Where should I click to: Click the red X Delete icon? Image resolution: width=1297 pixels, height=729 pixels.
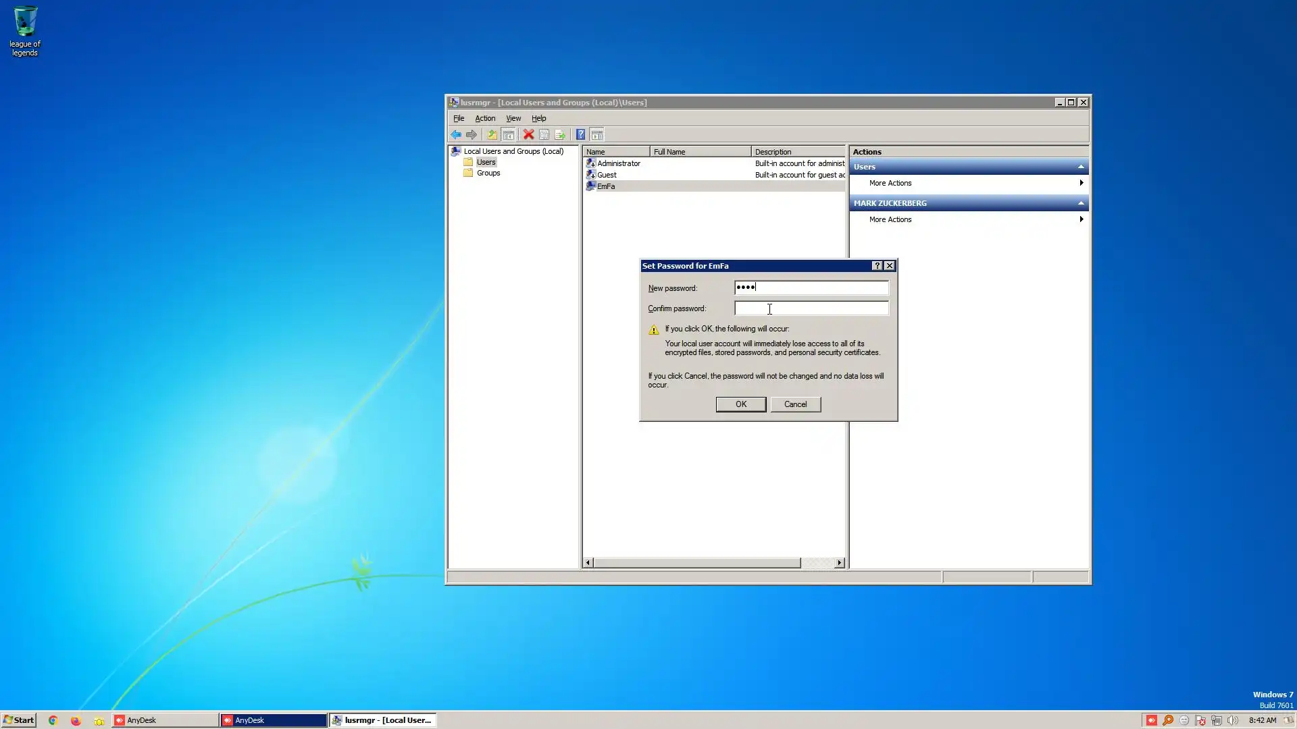528,135
